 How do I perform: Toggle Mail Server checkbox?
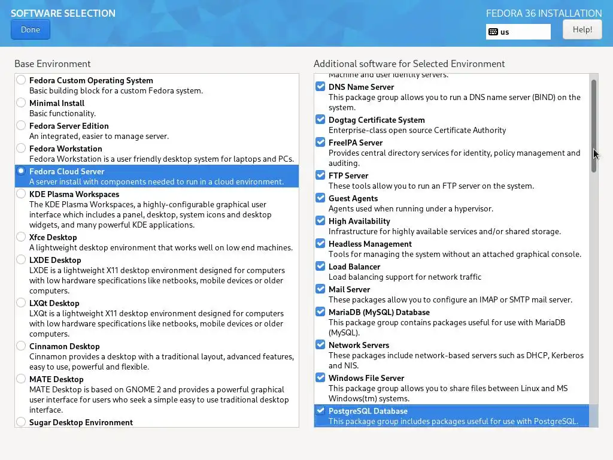click(x=320, y=289)
